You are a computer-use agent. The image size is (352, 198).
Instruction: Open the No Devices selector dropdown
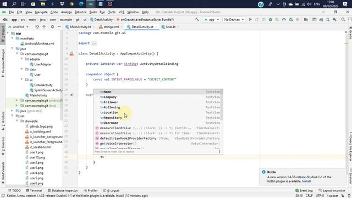coord(234,20)
